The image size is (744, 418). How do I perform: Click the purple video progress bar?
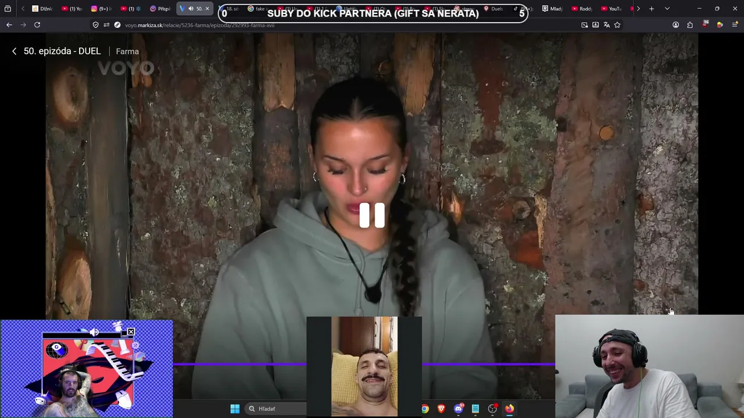tap(364, 365)
